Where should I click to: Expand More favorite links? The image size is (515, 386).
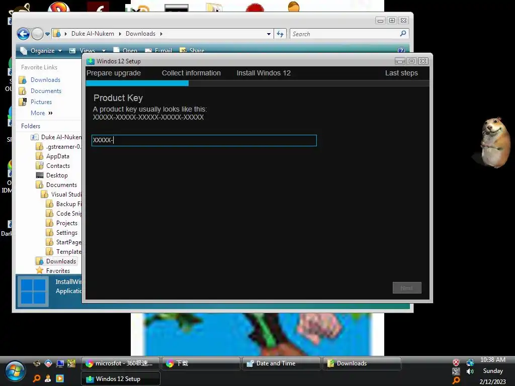[41, 113]
